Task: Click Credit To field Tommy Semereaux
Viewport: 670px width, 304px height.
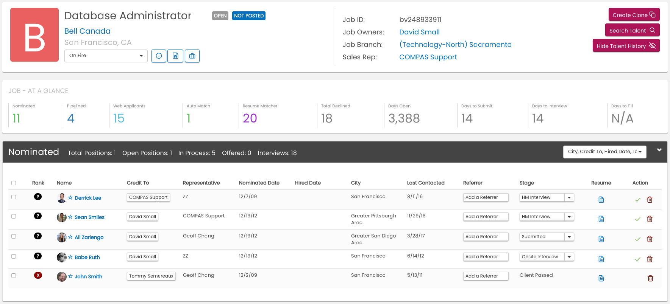Action: tap(151, 276)
